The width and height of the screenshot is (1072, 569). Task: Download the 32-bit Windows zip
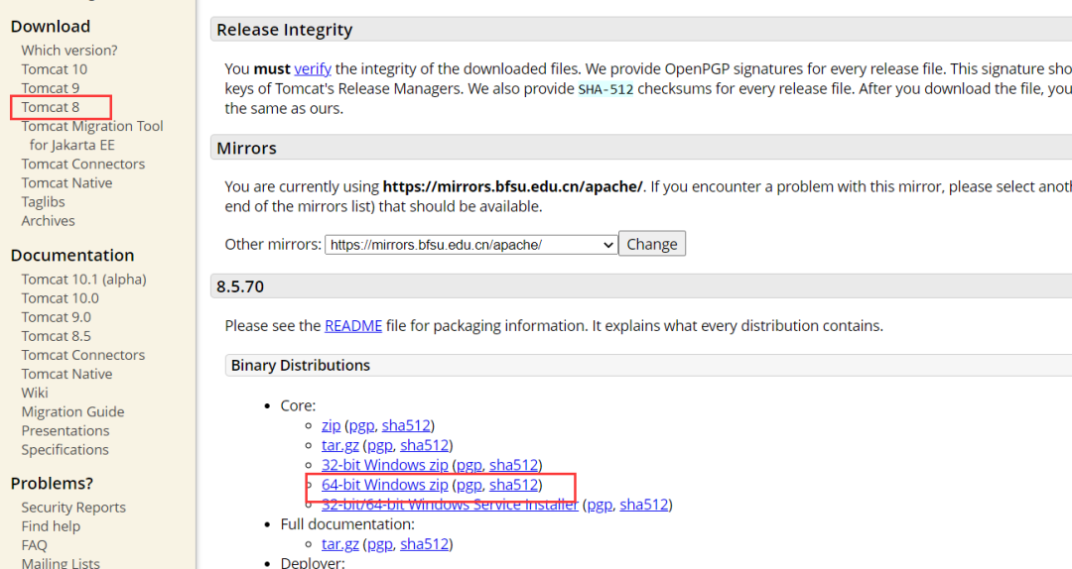(385, 465)
